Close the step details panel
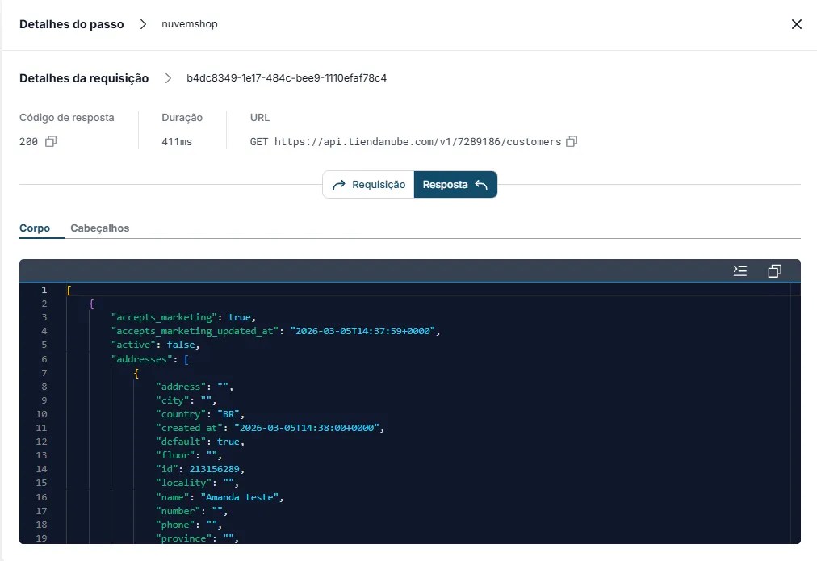The width and height of the screenshot is (817, 561). [x=796, y=24]
